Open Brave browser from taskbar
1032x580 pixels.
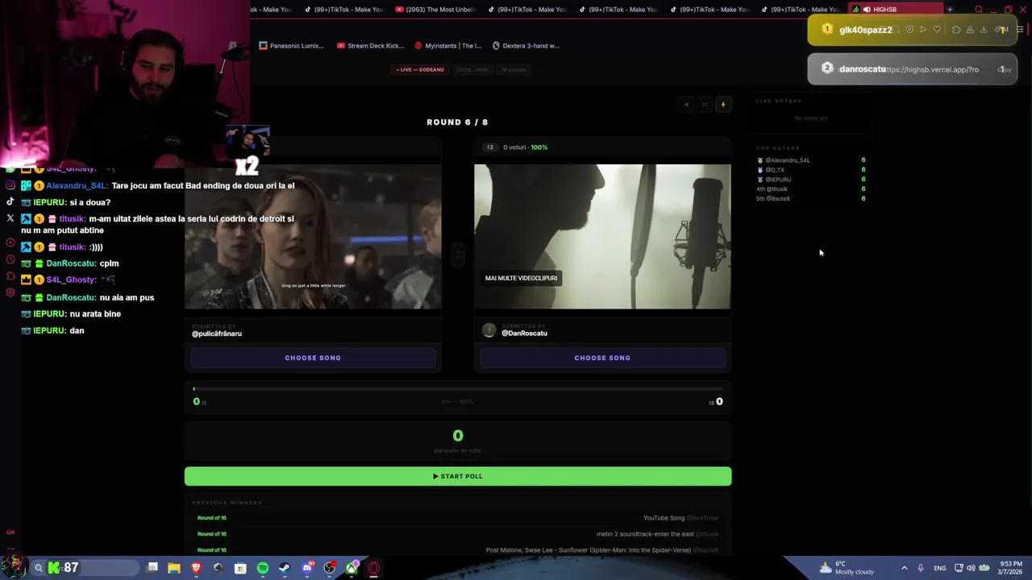point(196,568)
